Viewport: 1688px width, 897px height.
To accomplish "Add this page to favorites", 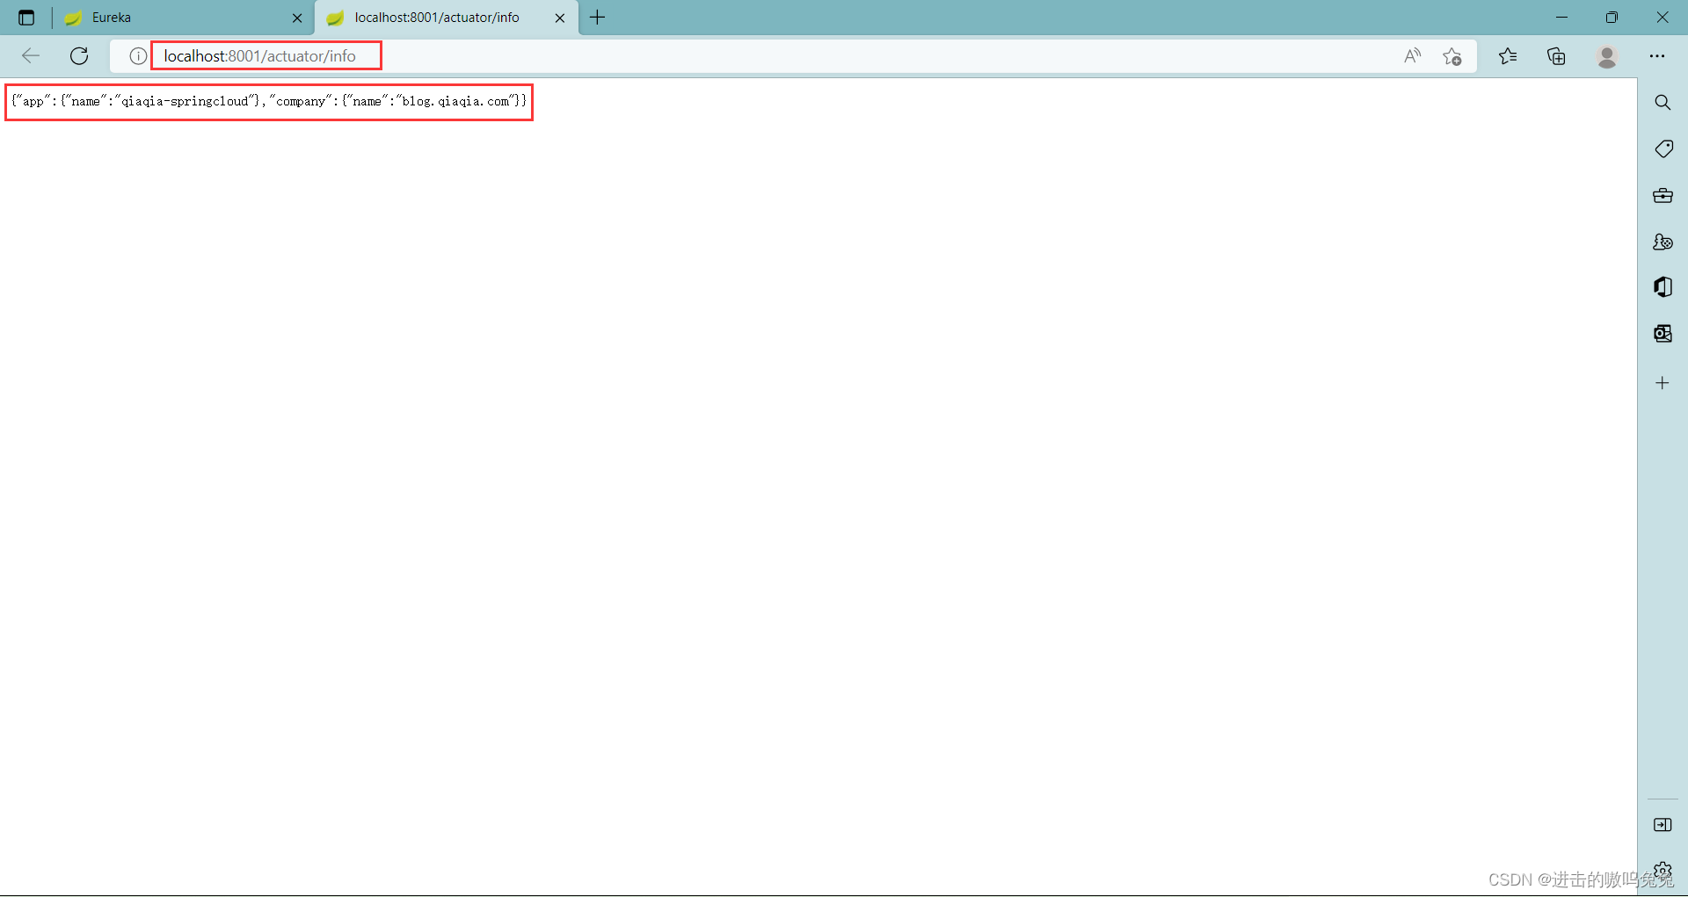I will tap(1452, 56).
